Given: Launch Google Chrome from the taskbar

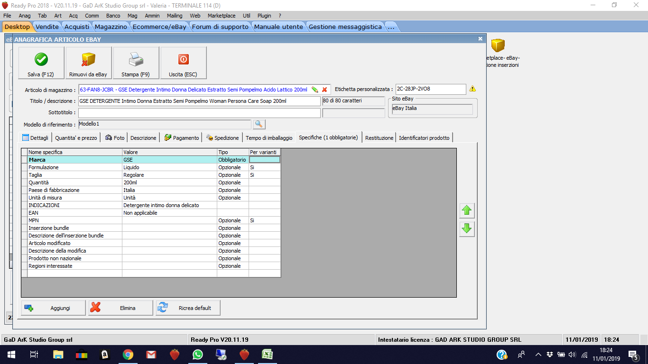Looking at the screenshot, I should coord(128,355).
